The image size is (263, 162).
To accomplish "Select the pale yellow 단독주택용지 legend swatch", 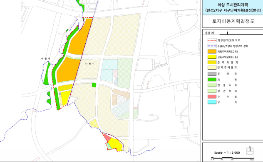I will pyautogui.click(x=212, y=68).
